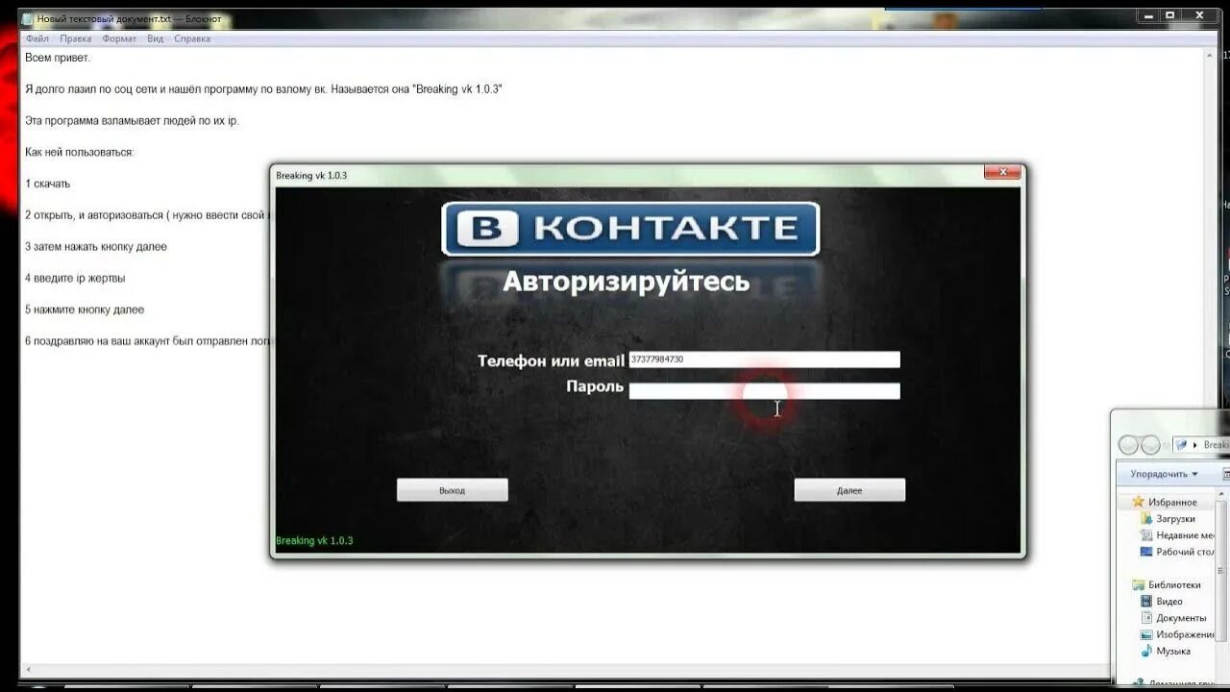This screenshot has height=692, width=1230.
Task: Click the Notepad horizontal scrollbar left arrow
Action: 29,669
